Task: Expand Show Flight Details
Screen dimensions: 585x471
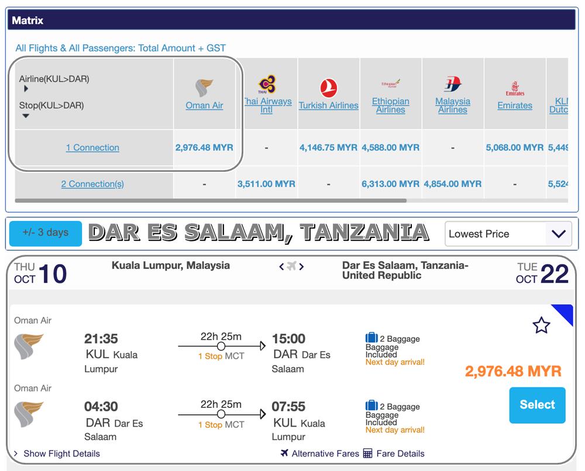Action: coord(61,453)
